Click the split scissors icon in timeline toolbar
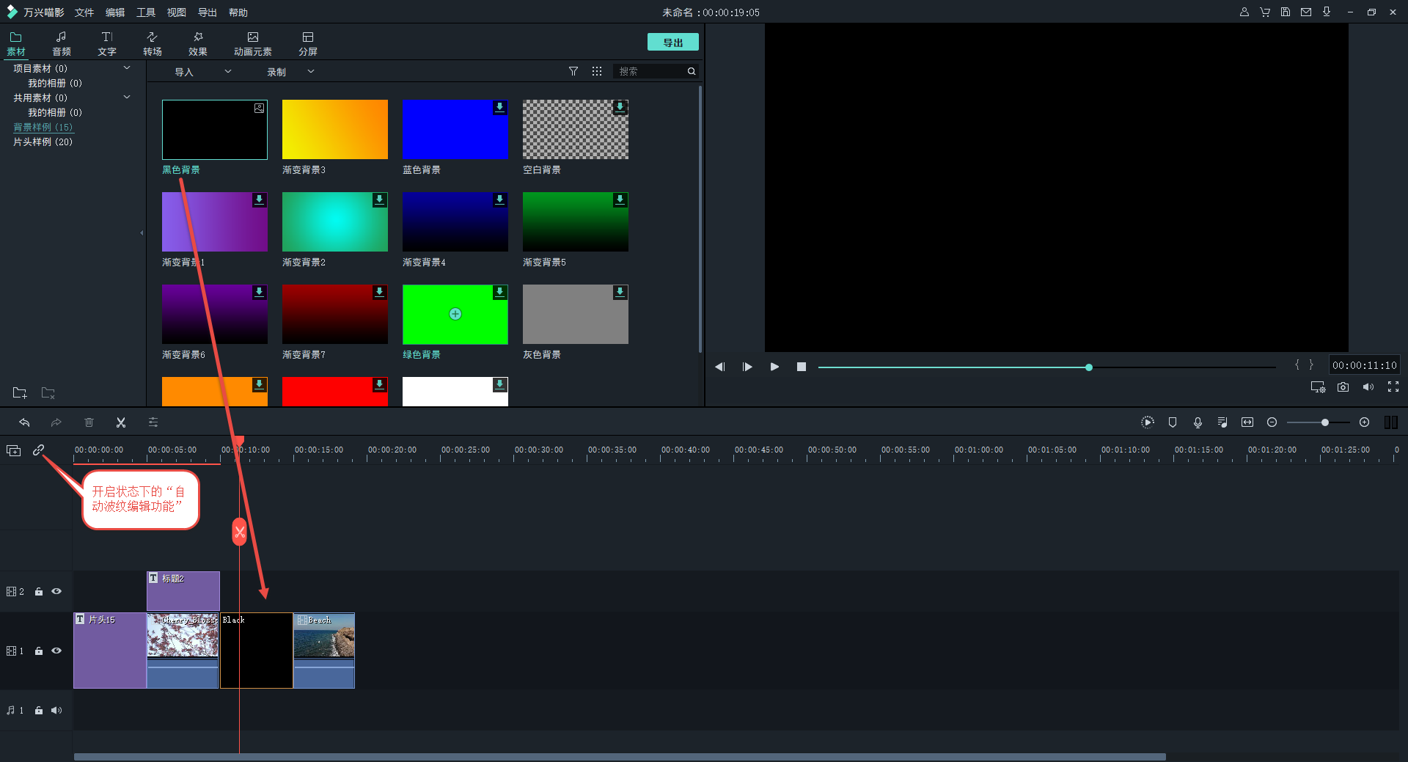This screenshot has width=1408, height=762. click(x=121, y=422)
